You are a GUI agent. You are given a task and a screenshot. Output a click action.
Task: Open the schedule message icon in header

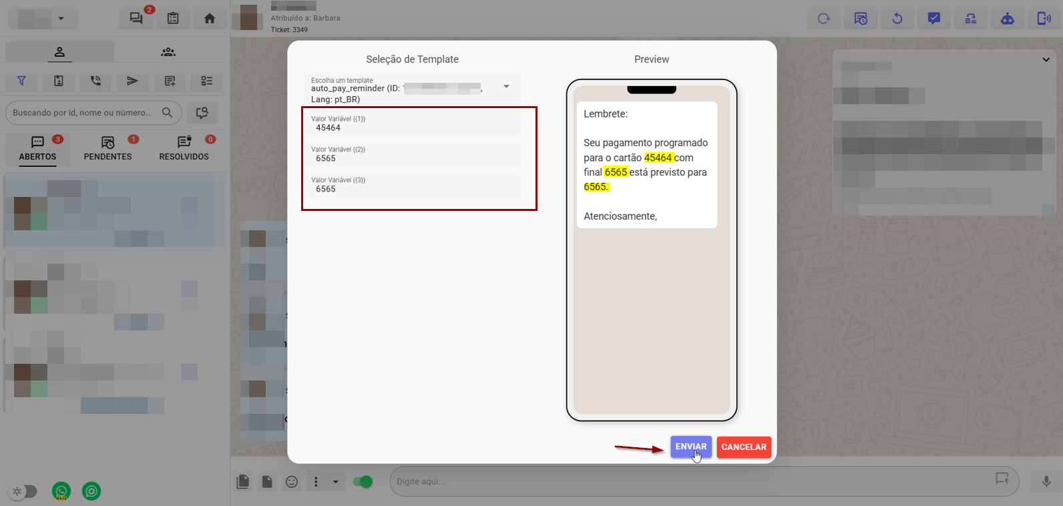point(861,19)
